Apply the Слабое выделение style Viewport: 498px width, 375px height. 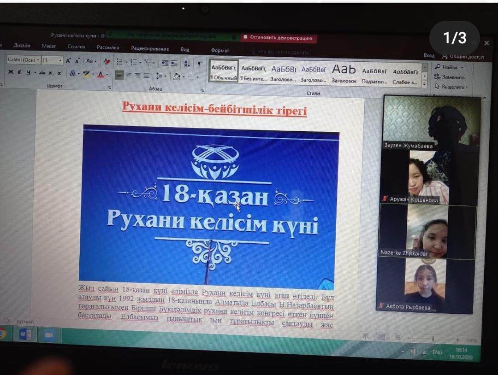(x=405, y=76)
